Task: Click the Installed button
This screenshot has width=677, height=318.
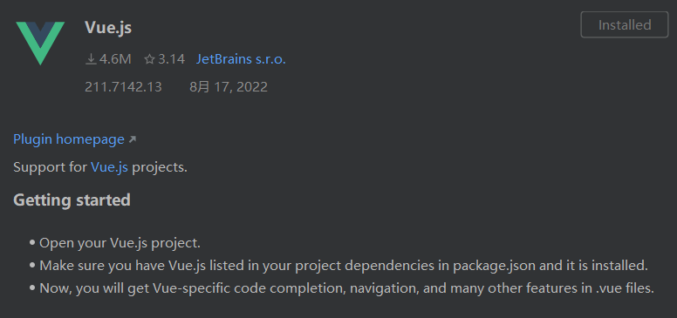Action: click(625, 25)
